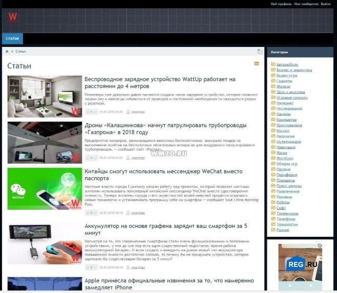Select the Бизнес и аналитика category

(x=294, y=70)
